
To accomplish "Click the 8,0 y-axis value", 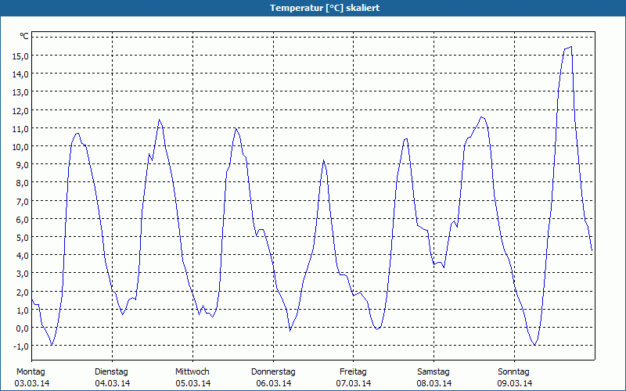I will [x=23, y=183].
